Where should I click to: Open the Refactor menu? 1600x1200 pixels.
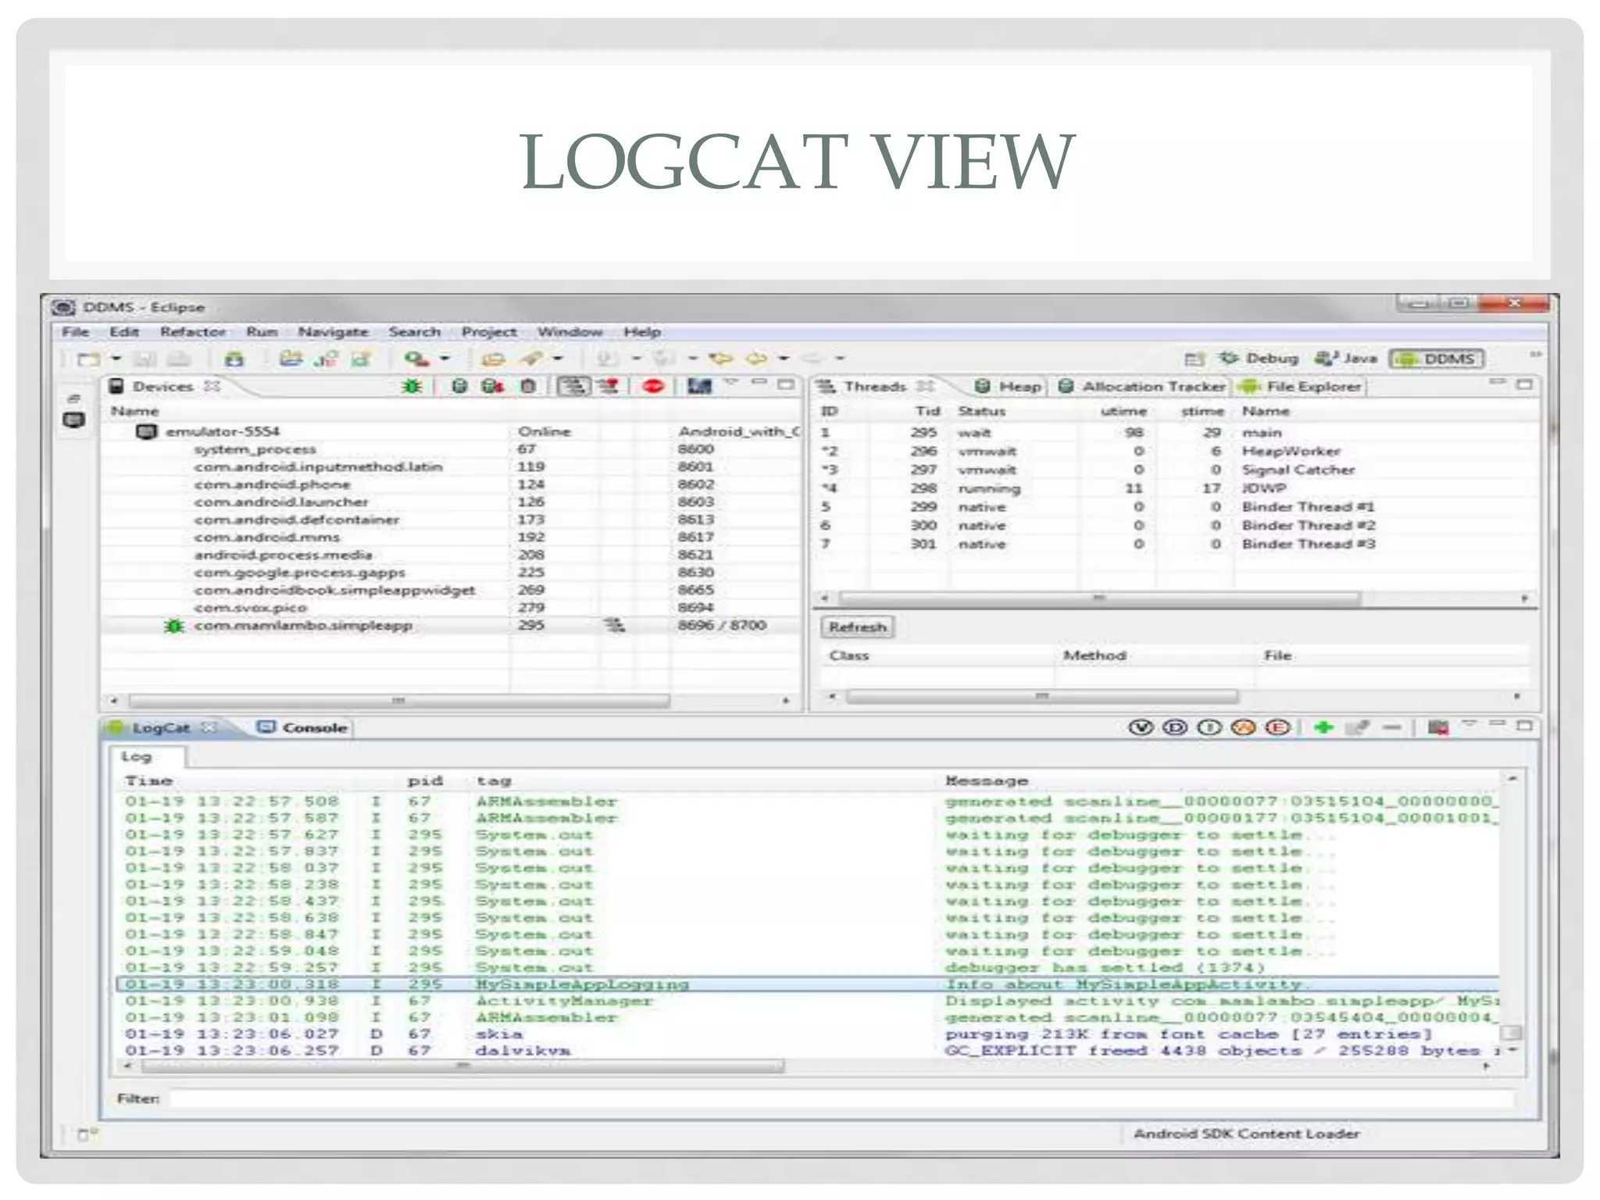pyautogui.click(x=192, y=332)
